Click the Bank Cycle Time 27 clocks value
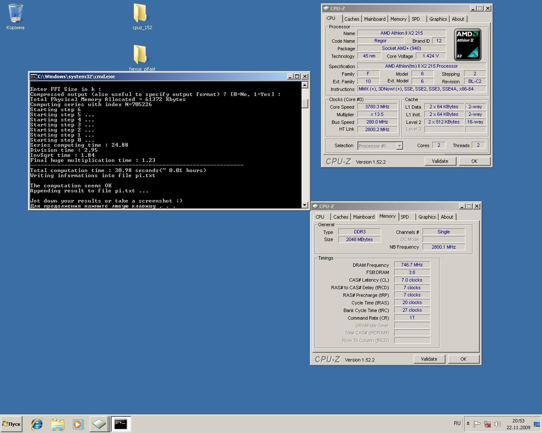Screen dimensions: 542x433 [412, 310]
